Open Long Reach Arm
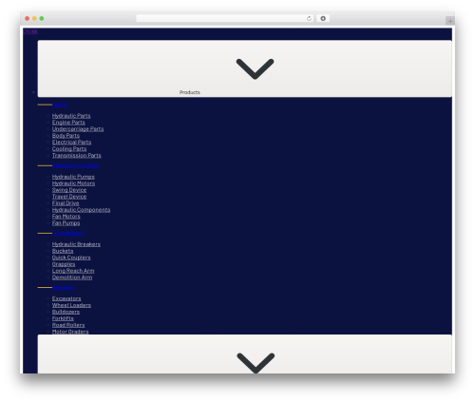 73,271
